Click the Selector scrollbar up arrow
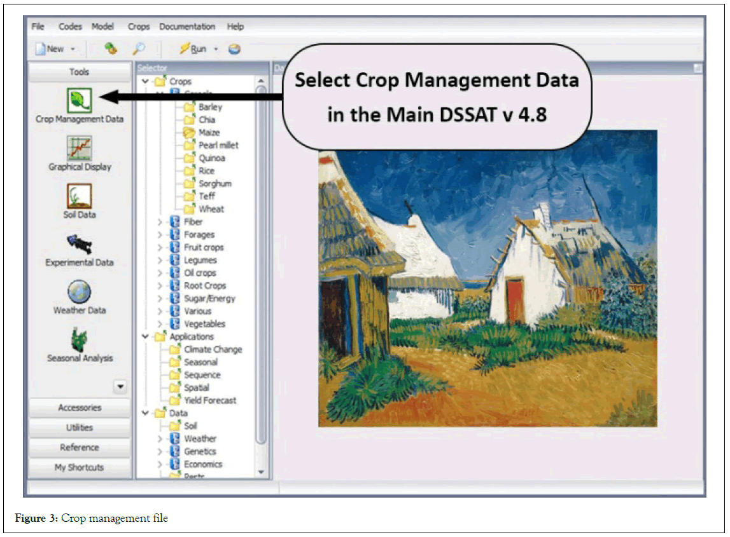This screenshot has height=537, width=730. click(261, 81)
